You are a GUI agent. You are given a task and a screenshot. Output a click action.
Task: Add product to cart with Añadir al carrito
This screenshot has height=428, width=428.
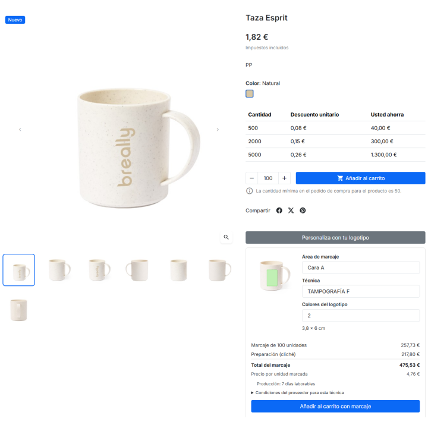point(361,178)
